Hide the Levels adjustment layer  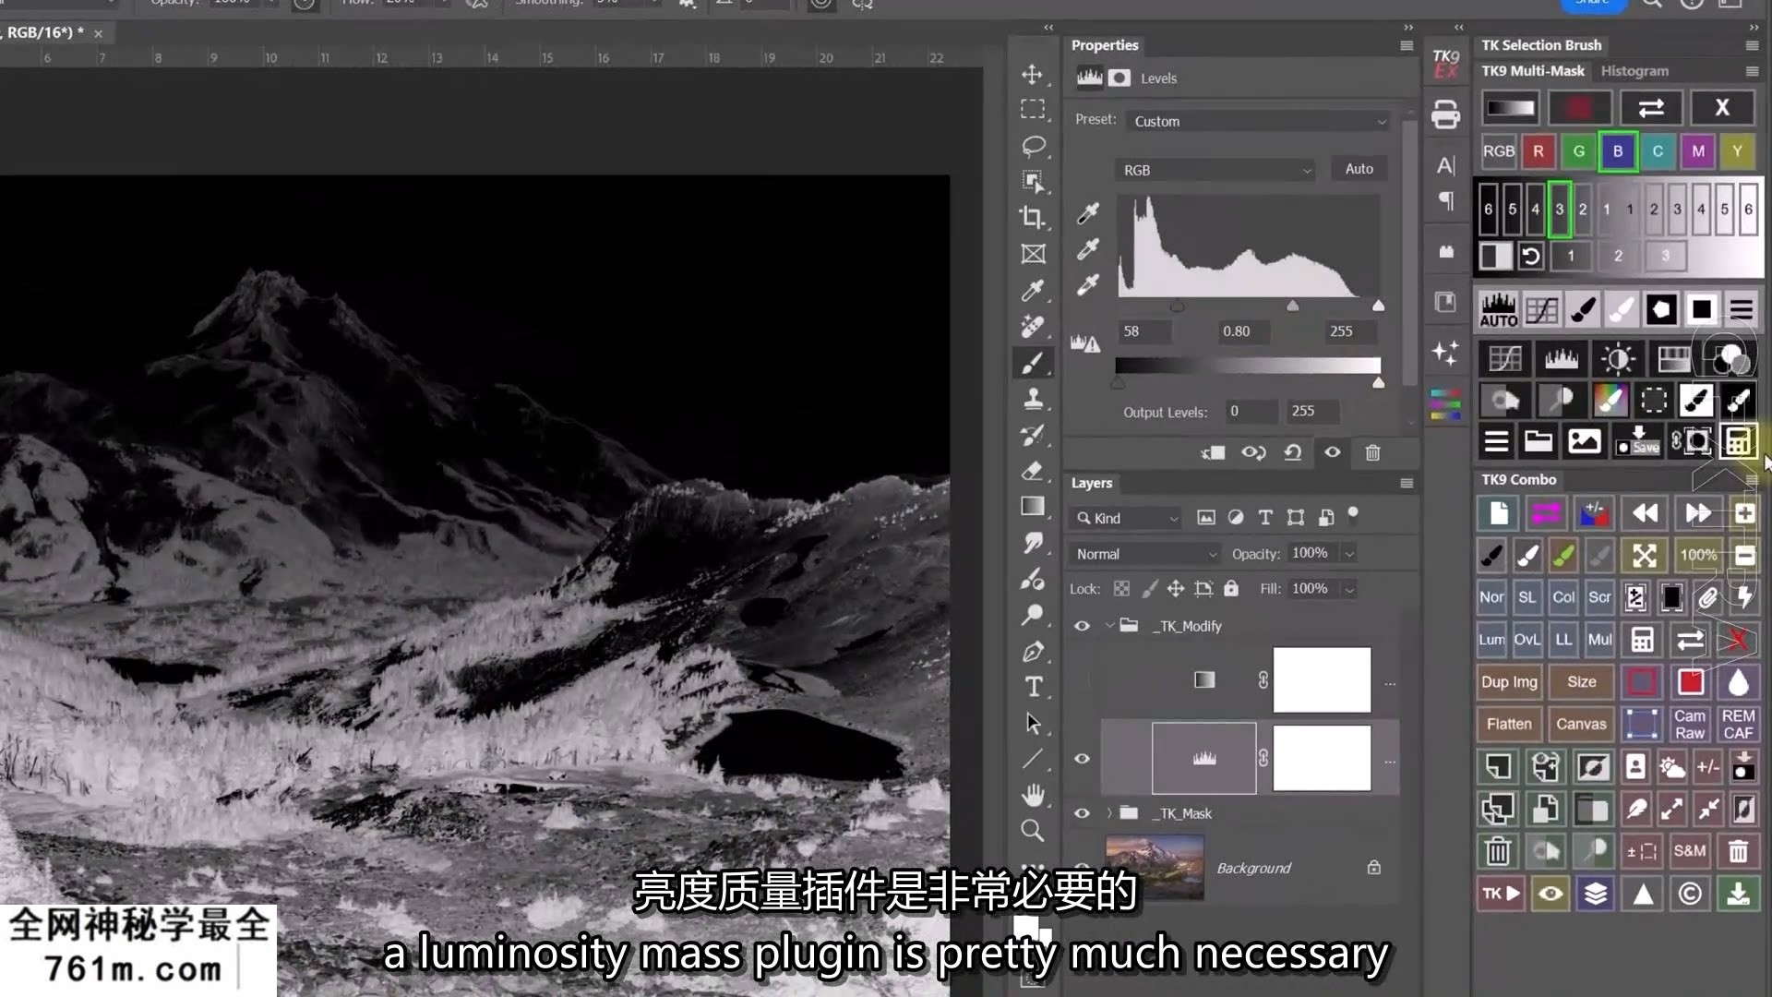(1082, 759)
